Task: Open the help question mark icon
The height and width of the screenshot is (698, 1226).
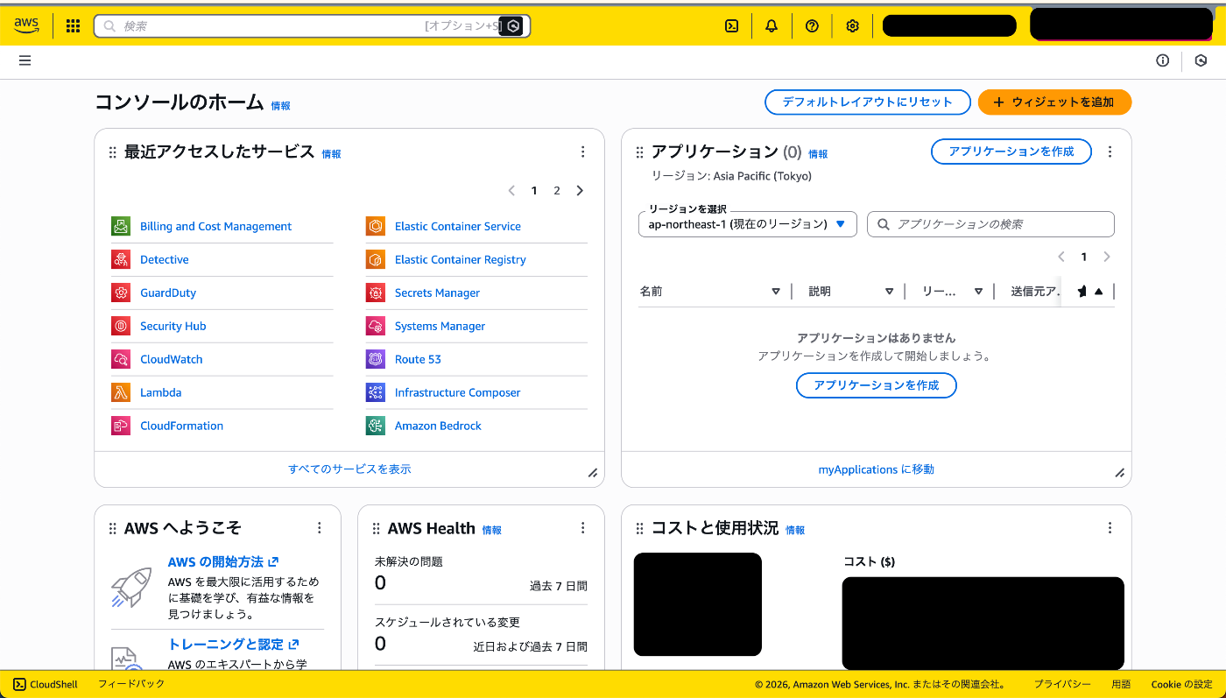Action: coord(811,25)
